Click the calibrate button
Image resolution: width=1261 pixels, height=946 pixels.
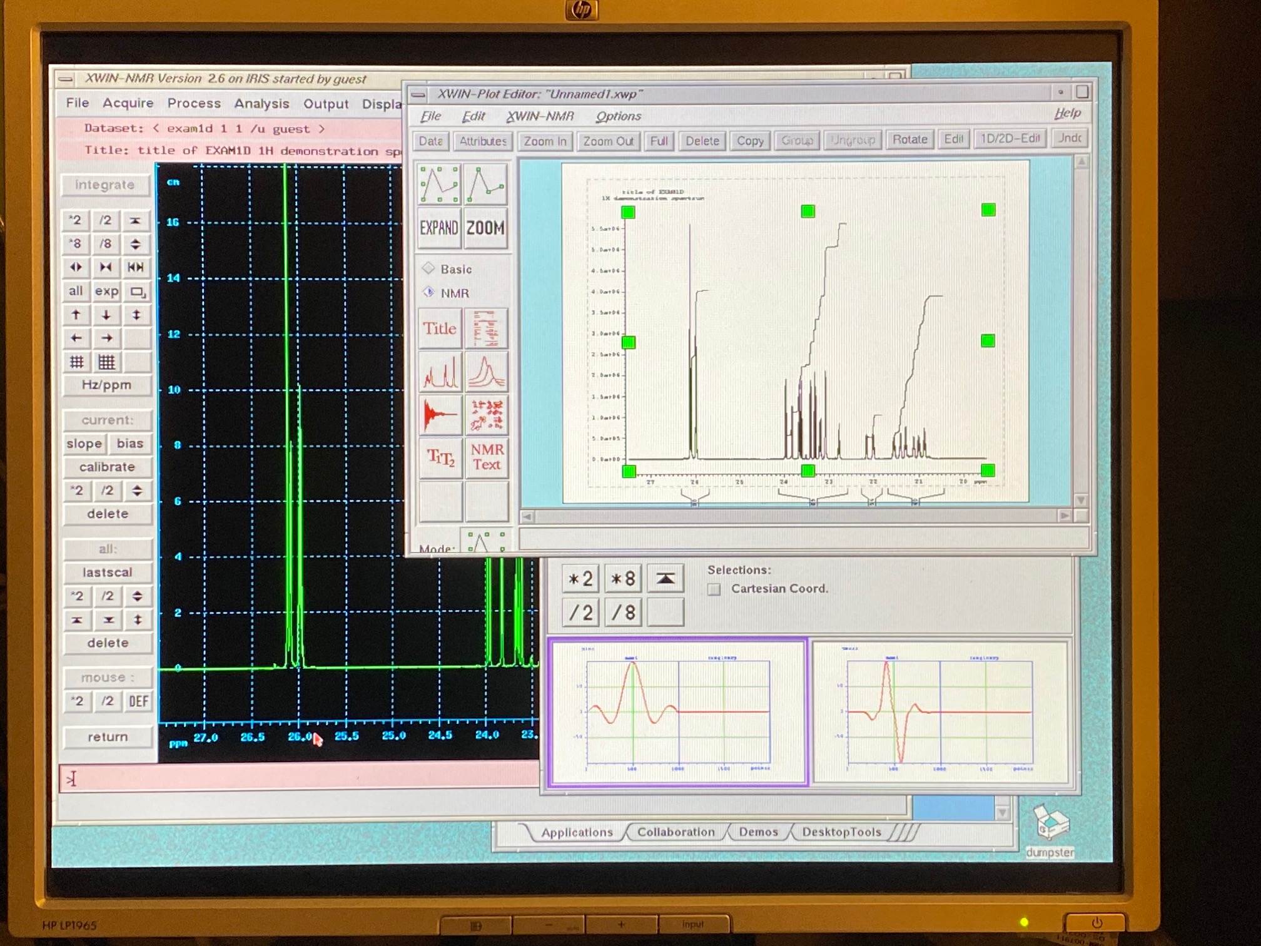[107, 467]
